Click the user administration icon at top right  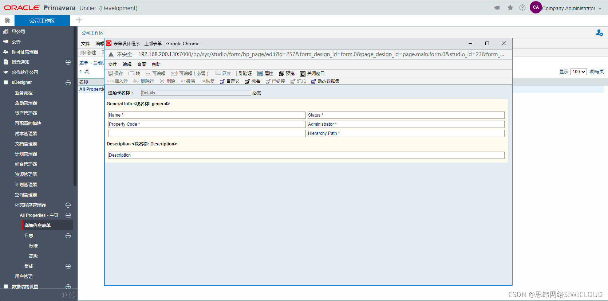599,33
